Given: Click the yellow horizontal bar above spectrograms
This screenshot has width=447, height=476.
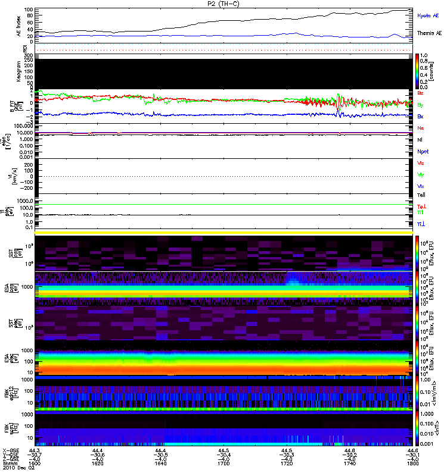Looking at the screenshot, I should coord(223,233).
